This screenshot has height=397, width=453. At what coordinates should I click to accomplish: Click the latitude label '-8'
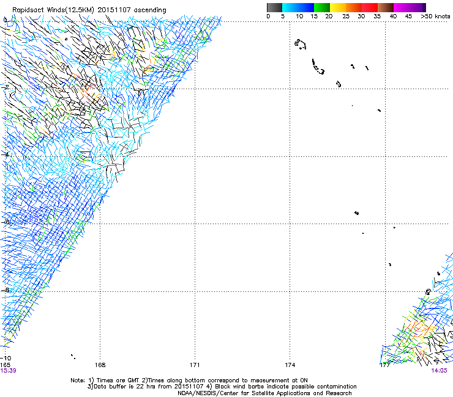[x=6, y=290]
